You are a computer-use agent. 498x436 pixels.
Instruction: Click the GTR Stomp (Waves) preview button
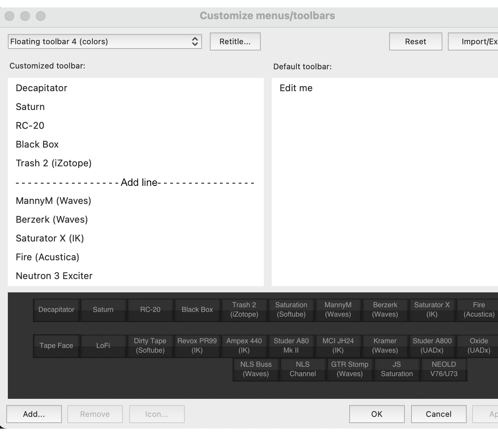(350, 369)
